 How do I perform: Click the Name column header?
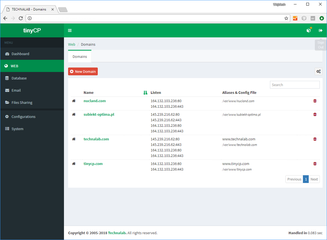tap(89, 92)
